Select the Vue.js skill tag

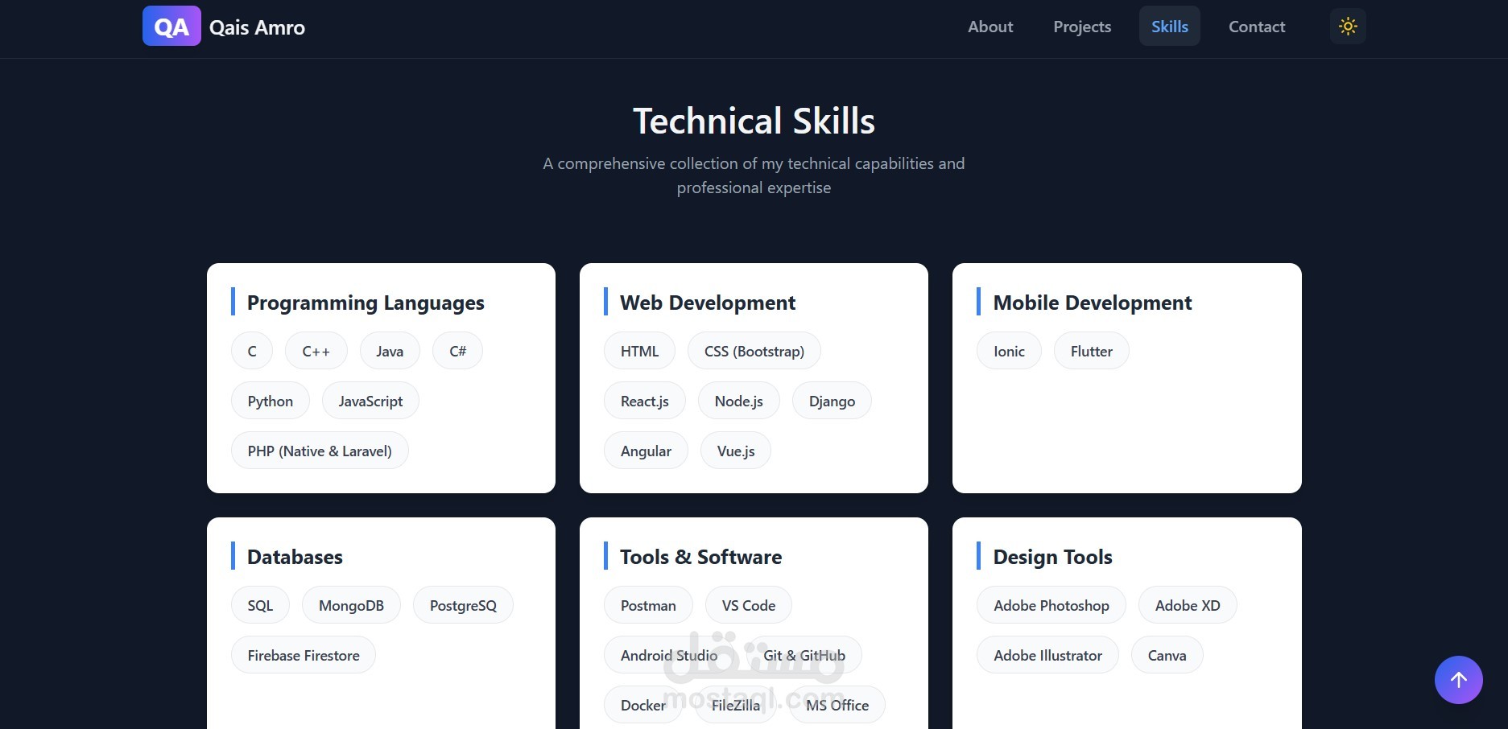pyautogui.click(x=736, y=451)
